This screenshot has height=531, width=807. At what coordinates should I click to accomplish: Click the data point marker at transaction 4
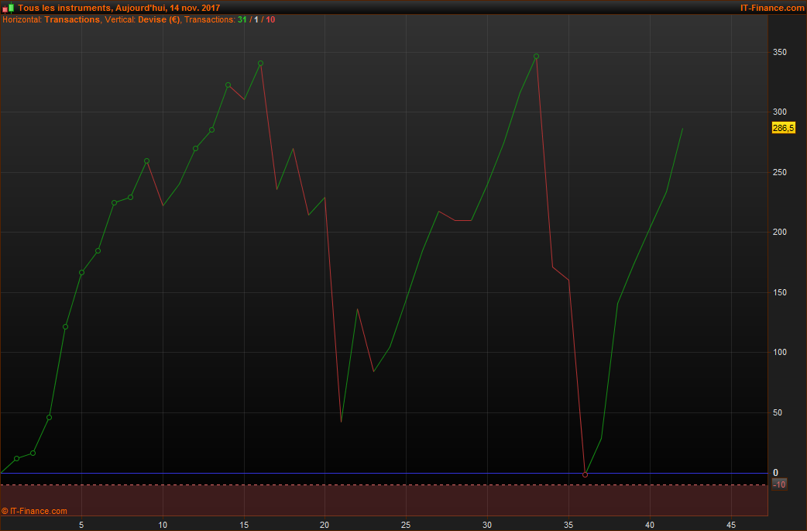65,327
